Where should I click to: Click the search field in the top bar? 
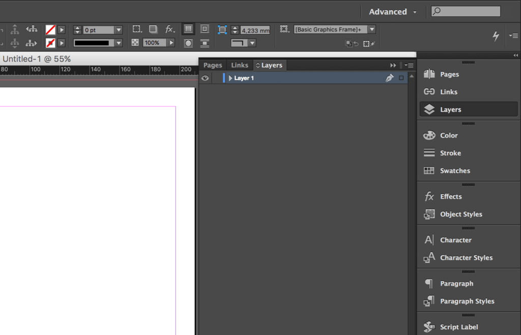pos(466,11)
